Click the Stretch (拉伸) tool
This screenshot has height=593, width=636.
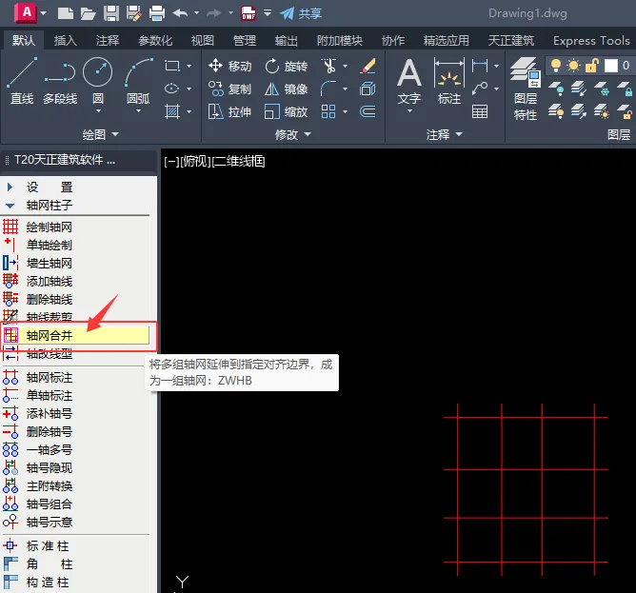coord(230,111)
